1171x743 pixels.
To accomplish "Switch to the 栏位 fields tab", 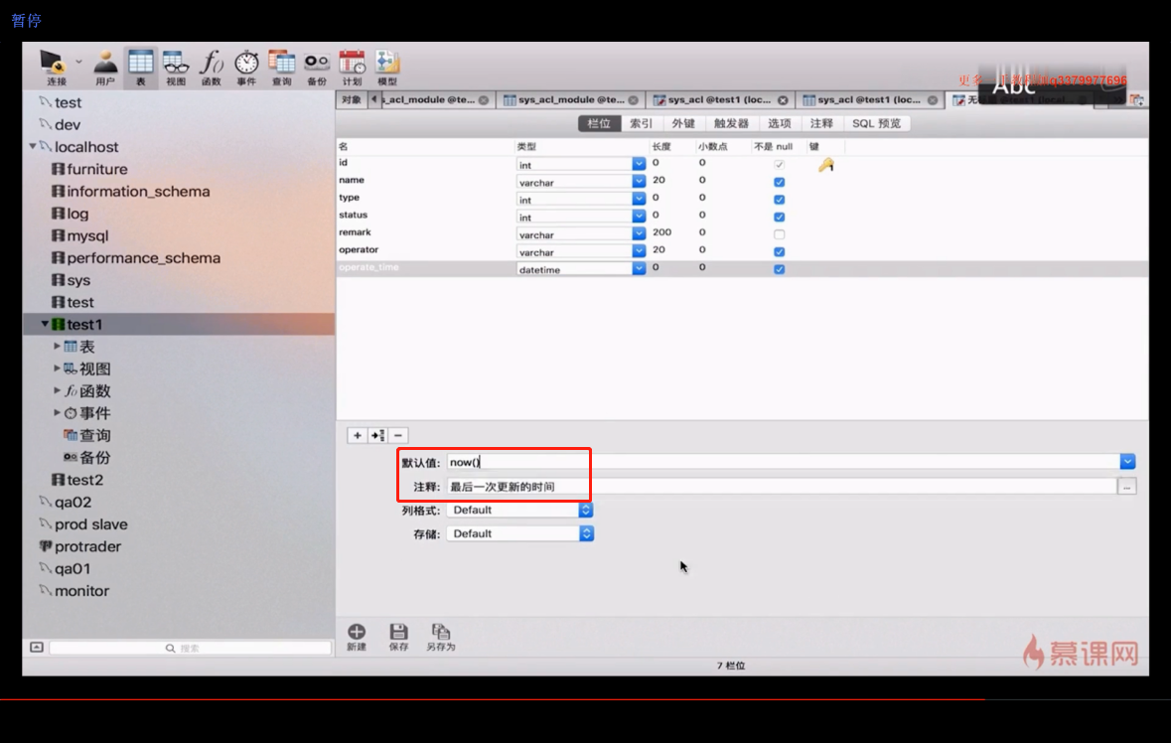I will [x=599, y=123].
